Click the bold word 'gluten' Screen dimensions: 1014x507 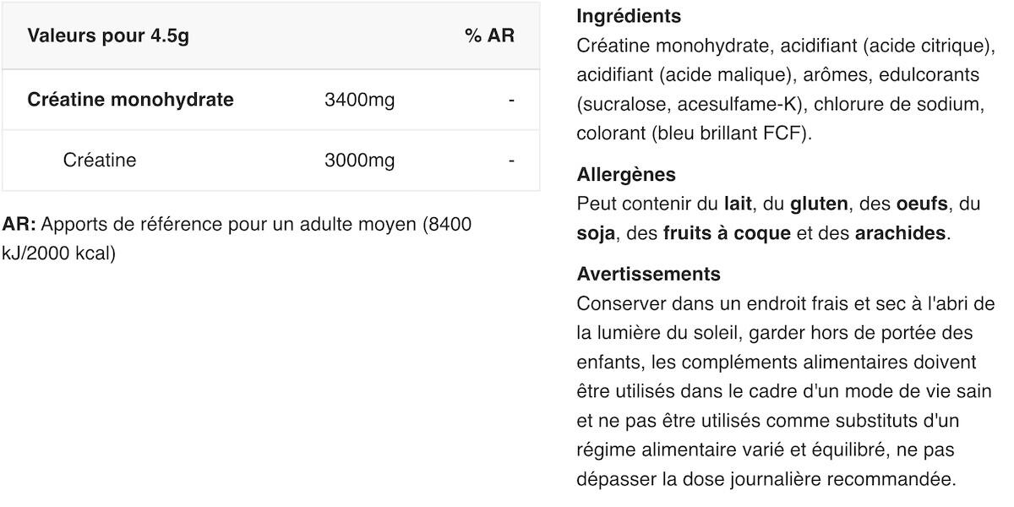click(819, 204)
